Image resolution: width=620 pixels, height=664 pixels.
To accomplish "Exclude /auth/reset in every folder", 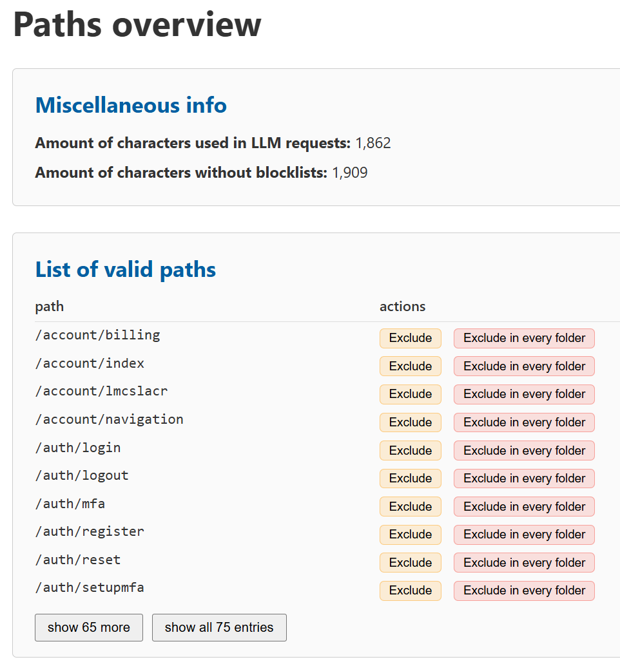I will [523, 562].
